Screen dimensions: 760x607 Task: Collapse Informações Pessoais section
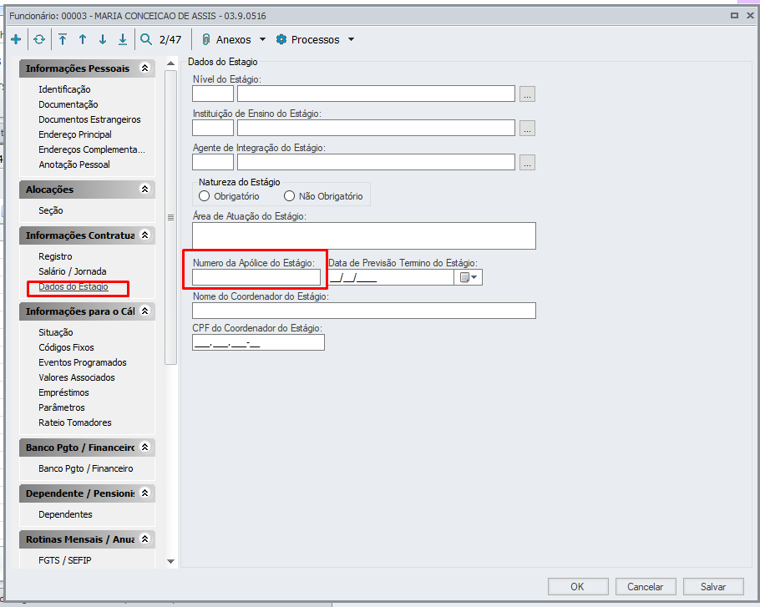coord(145,68)
